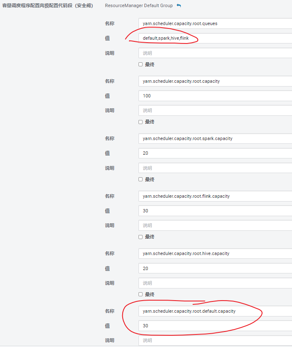Viewport: 292px width, 347px height.
Task: Enable the 最终 checkbox for root.capacity
Action: coord(141,122)
